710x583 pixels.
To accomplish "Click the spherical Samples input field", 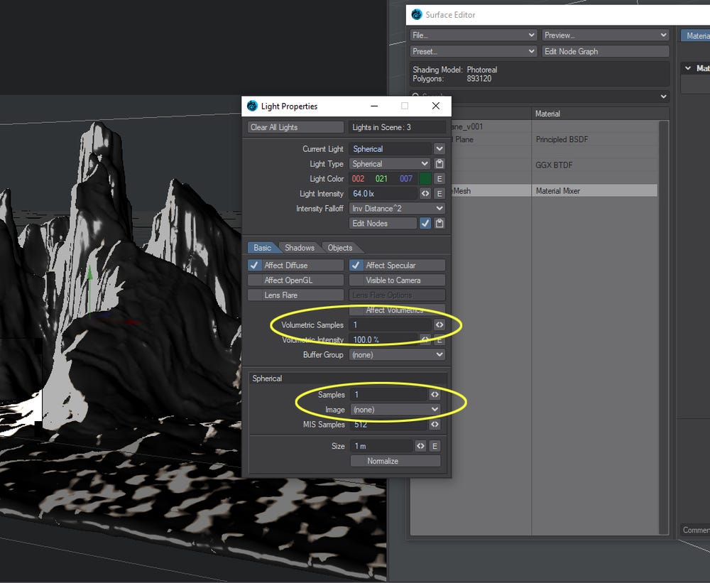I will [x=389, y=395].
